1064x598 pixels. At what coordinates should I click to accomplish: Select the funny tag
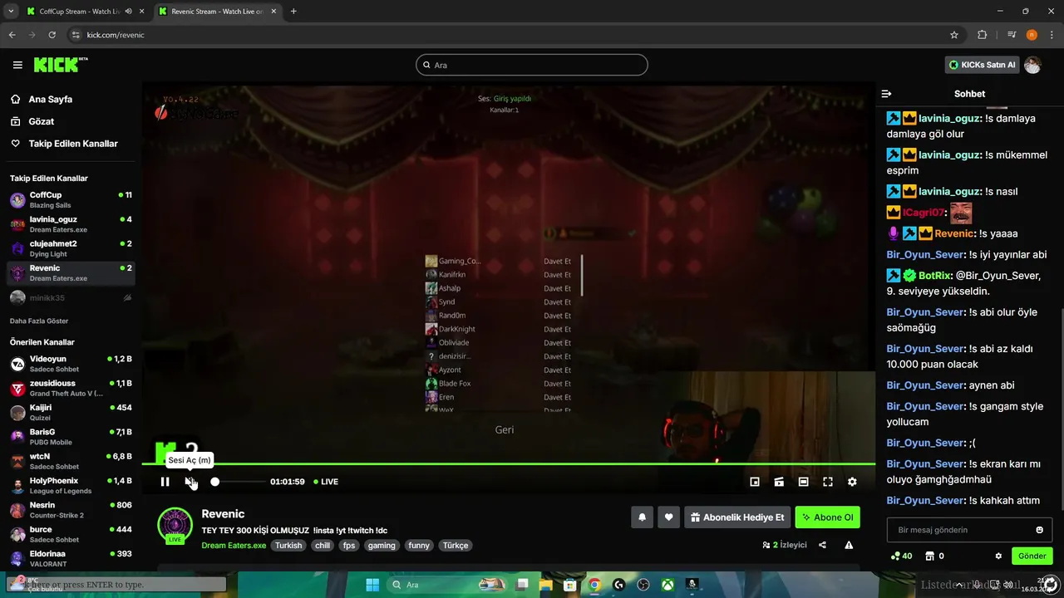click(419, 546)
